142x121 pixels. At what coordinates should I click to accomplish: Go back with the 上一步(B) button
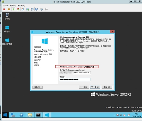pyautogui.click(x=84, y=87)
